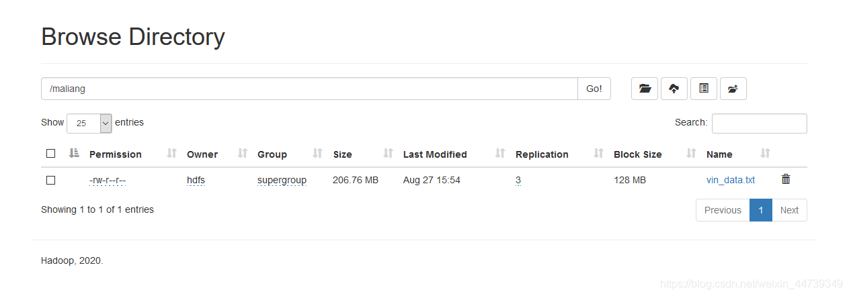Screen dimensions: 849x296
Task: Click the Go! button
Action: click(x=594, y=89)
